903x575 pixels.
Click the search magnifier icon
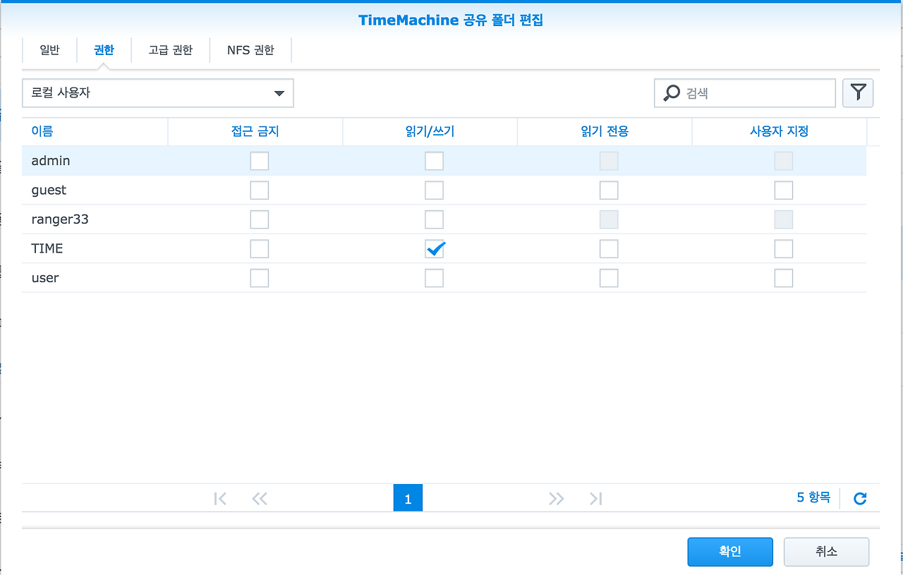669,92
